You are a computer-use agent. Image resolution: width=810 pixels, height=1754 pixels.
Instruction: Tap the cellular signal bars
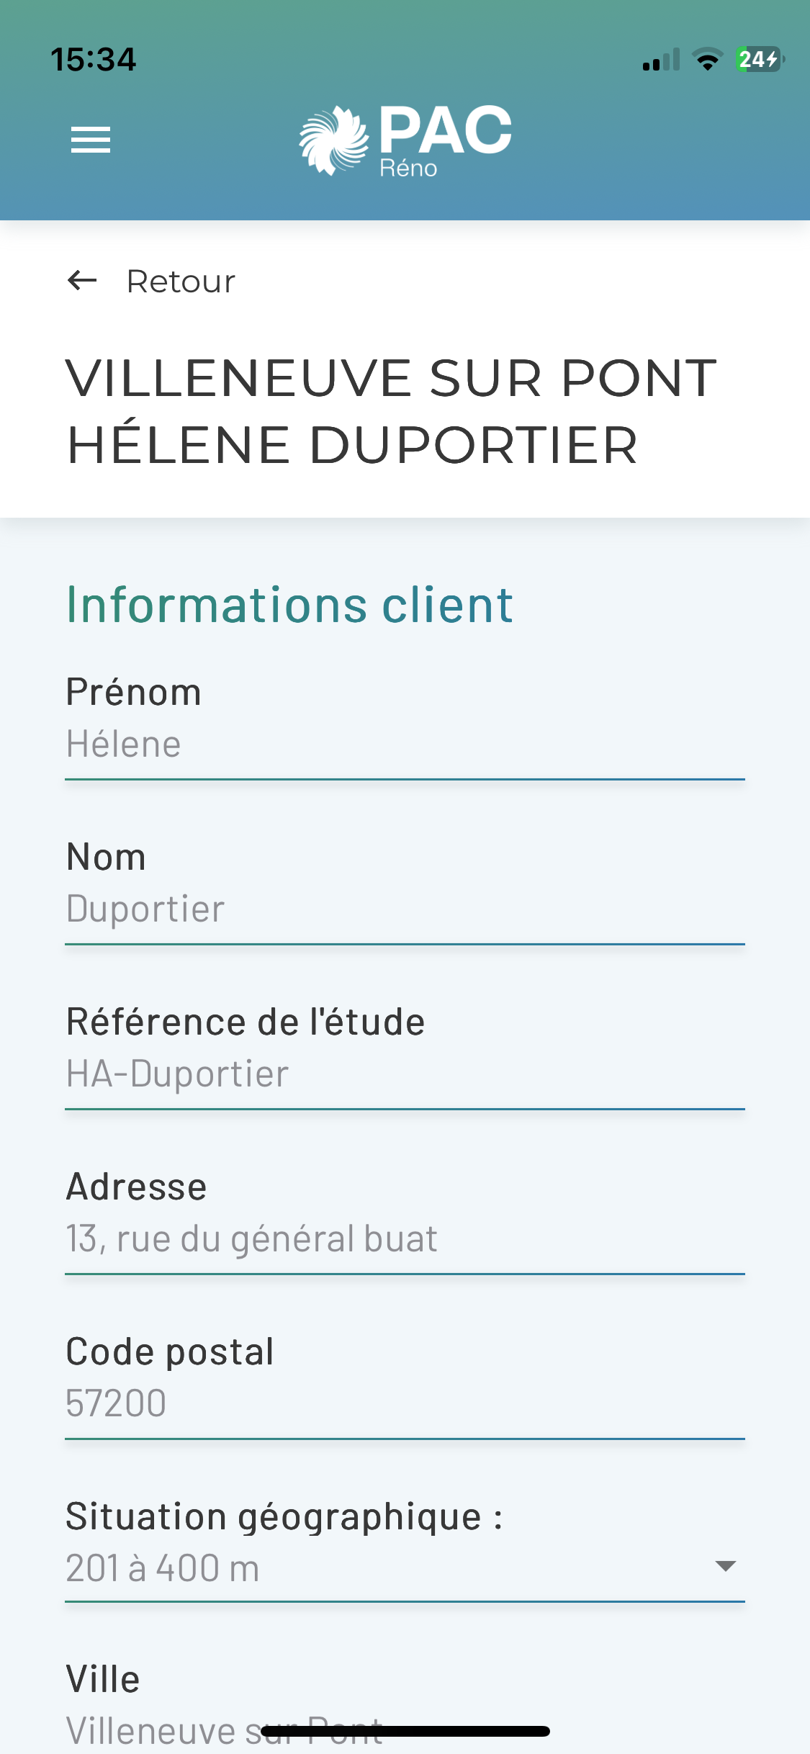coord(661,60)
